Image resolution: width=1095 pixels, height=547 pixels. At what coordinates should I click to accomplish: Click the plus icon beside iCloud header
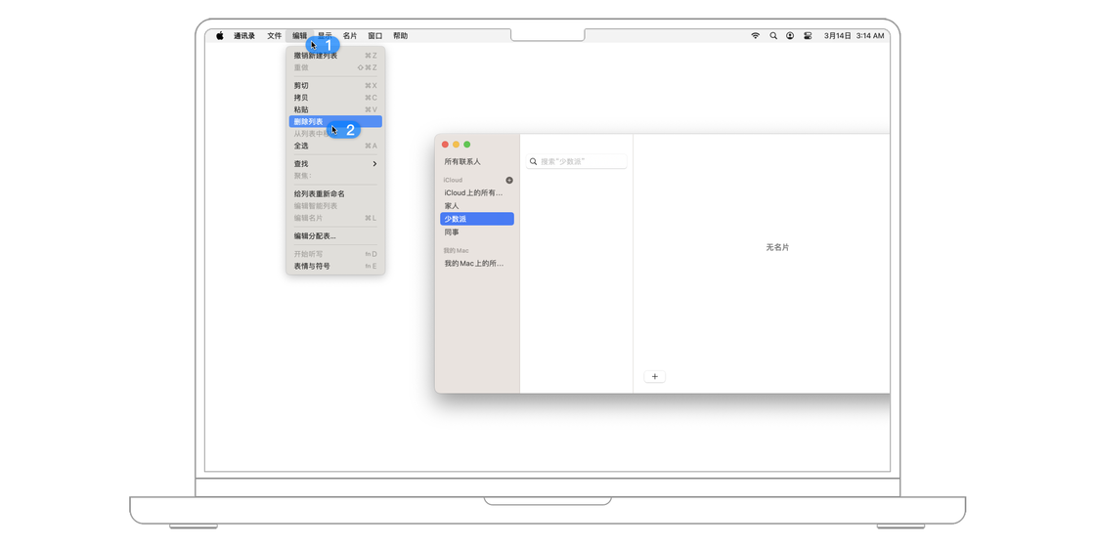pos(509,180)
